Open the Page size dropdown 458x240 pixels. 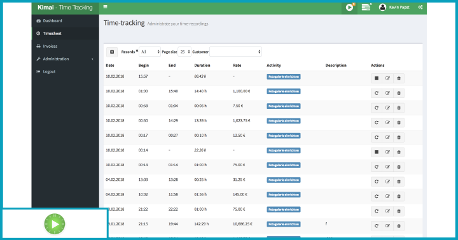point(184,52)
